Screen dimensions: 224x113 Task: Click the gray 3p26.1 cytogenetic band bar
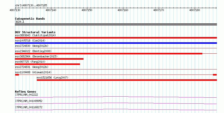(116, 24)
